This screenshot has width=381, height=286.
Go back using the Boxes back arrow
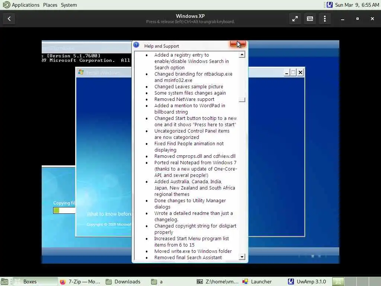pyautogui.click(x=9, y=19)
